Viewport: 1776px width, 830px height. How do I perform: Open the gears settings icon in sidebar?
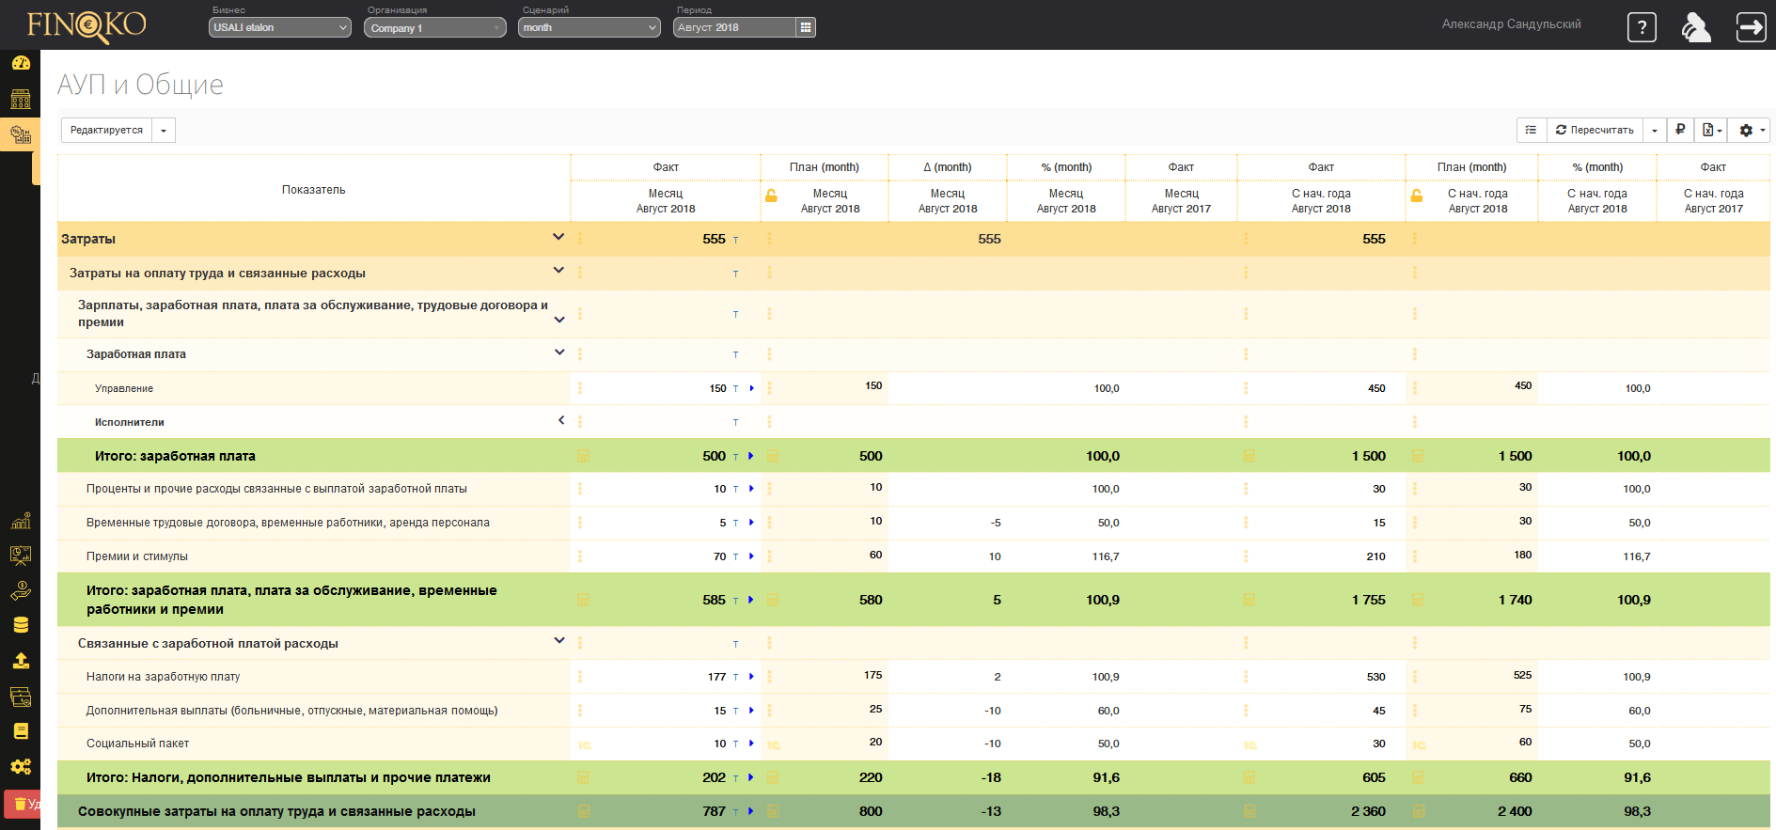click(20, 766)
